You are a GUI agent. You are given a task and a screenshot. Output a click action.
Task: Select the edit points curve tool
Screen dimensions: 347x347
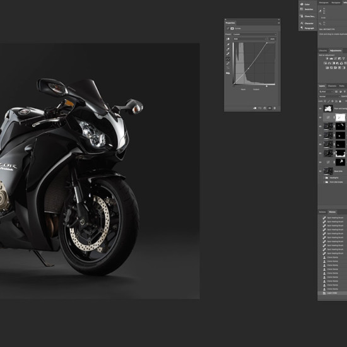point(228,59)
